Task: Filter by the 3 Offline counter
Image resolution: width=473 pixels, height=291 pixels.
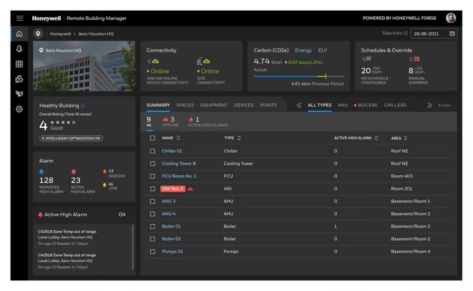Action: pyautogui.click(x=171, y=121)
